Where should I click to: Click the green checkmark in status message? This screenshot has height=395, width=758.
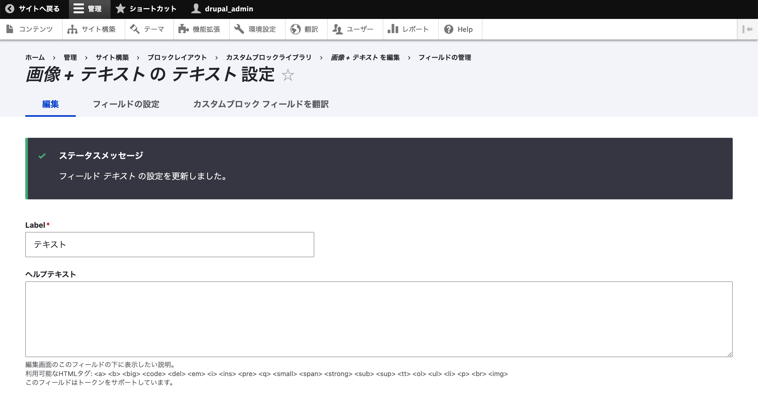pos(42,156)
